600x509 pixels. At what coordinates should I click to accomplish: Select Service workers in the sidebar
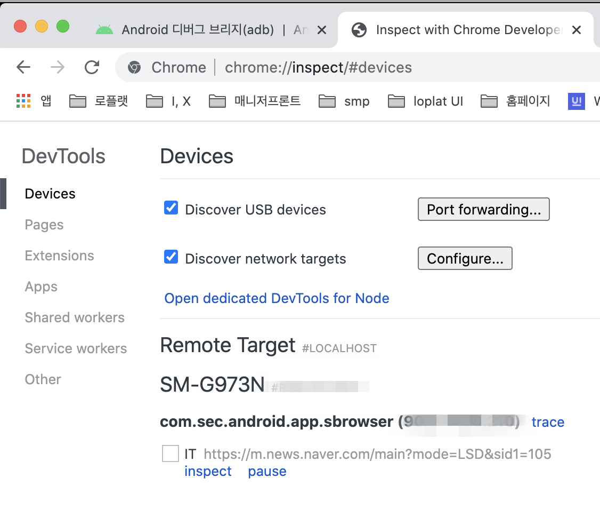pyautogui.click(x=76, y=348)
